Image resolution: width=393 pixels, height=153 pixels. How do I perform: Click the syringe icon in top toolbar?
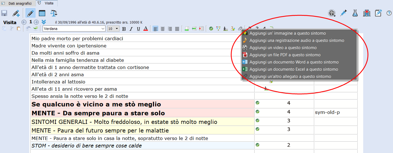(x=343, y=13)
